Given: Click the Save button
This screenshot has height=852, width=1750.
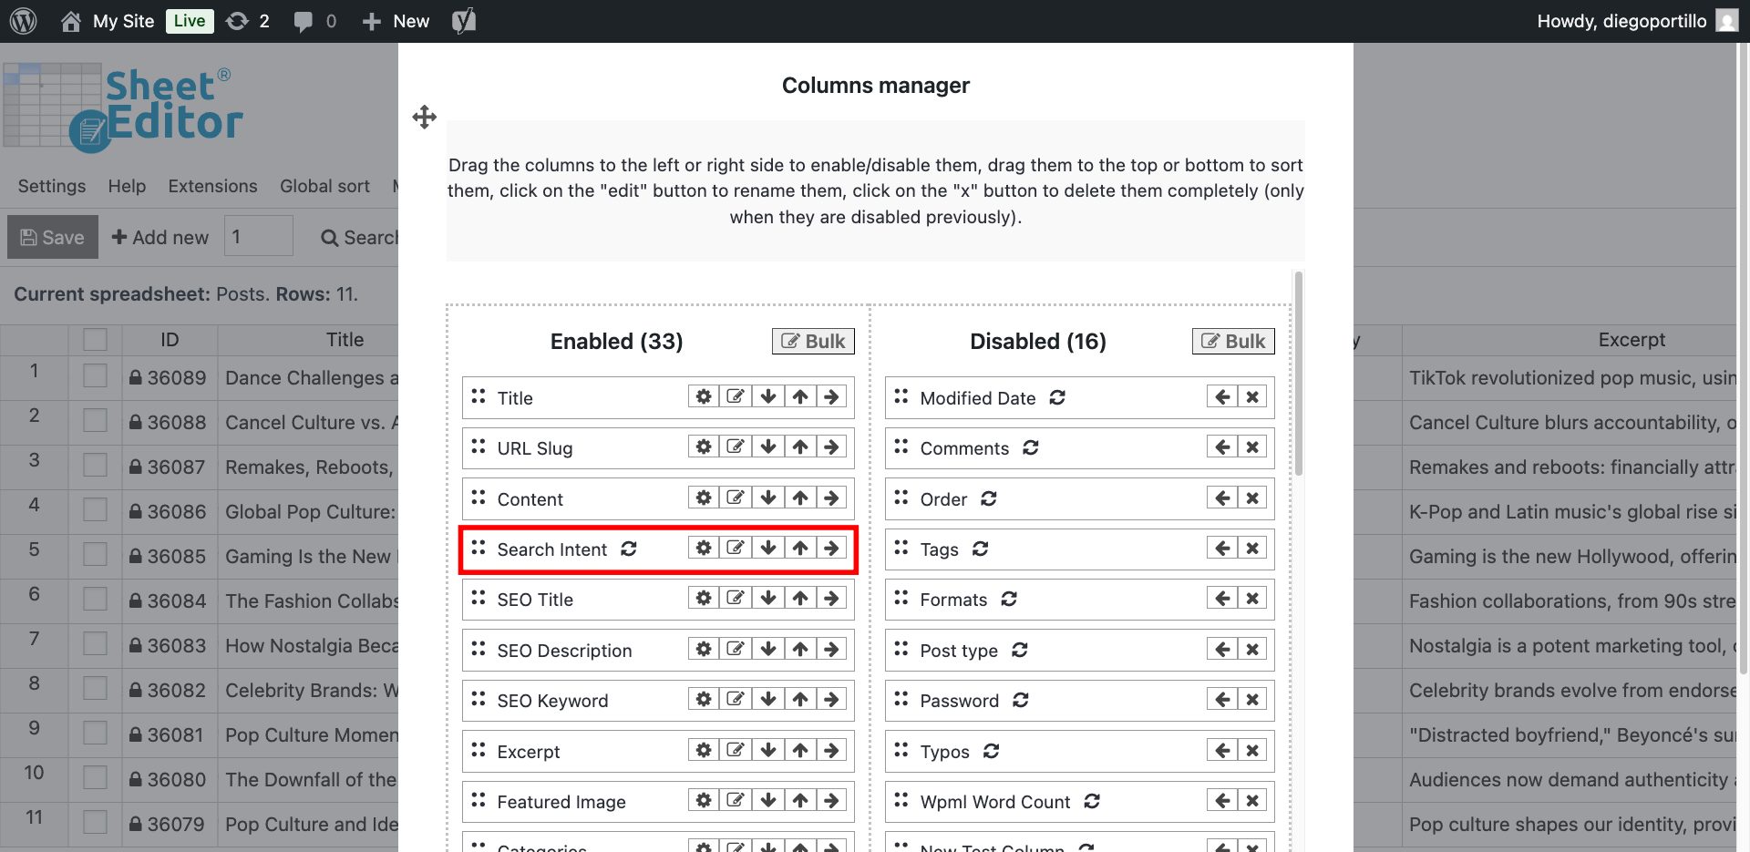Looking at the screenshot, I should 52,236.
